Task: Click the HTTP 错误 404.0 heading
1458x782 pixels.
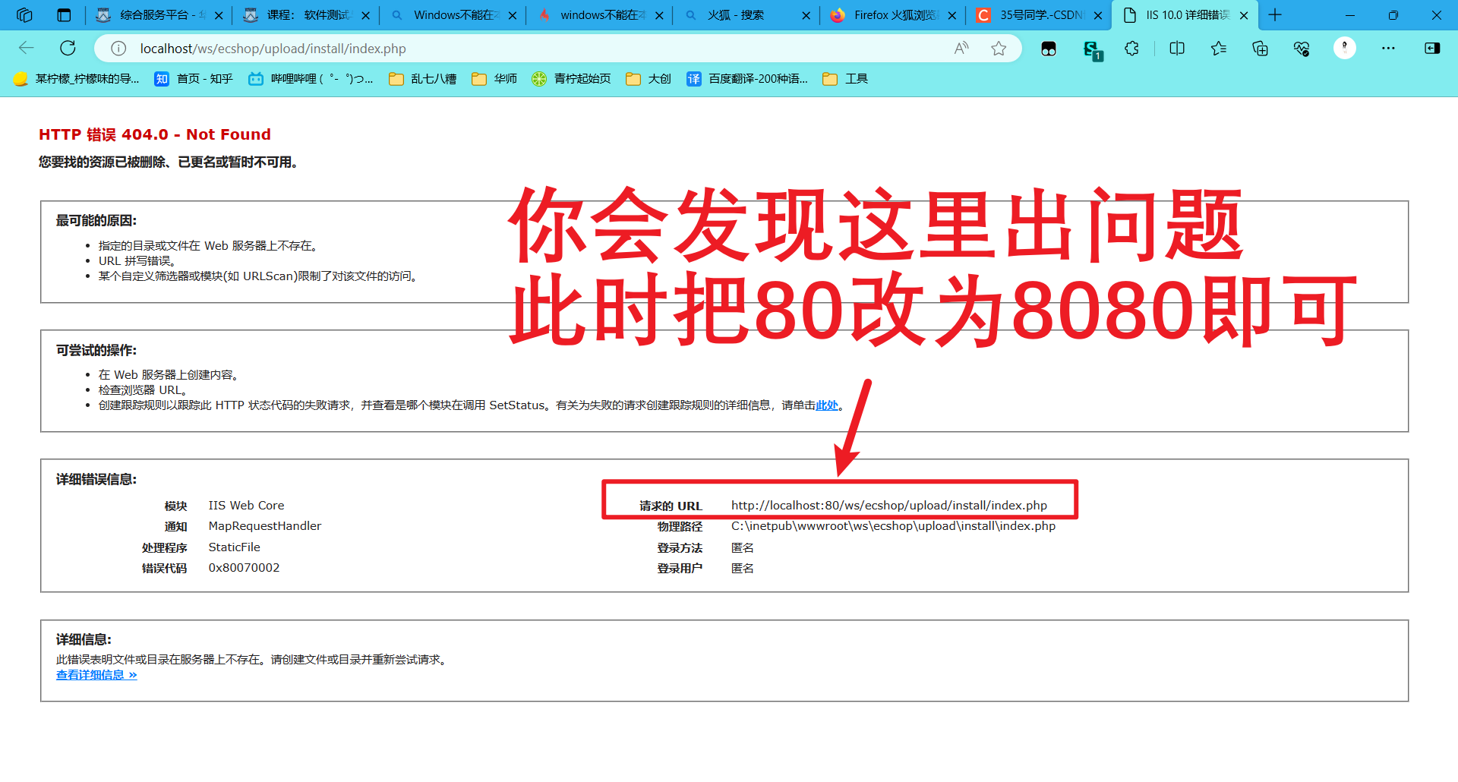Action: point(155,134)
